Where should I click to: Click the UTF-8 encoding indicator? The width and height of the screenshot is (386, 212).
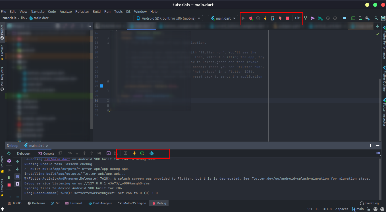click(x=327, y=209)
